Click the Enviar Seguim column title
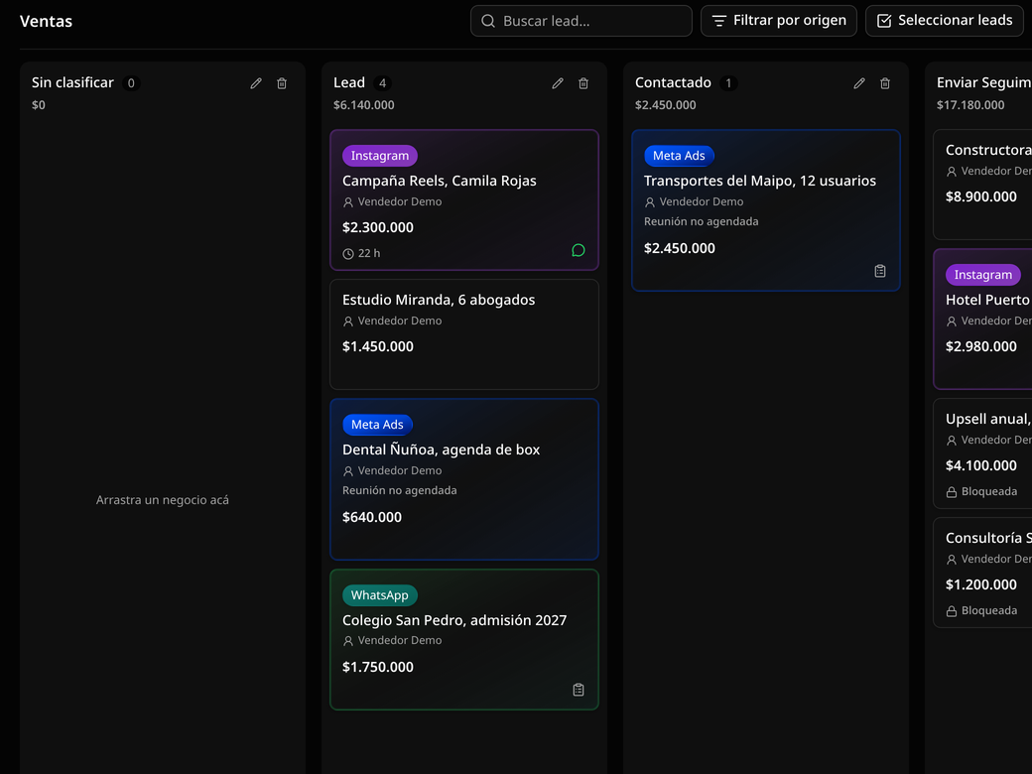1032x774 pixels. click(984, 83)
